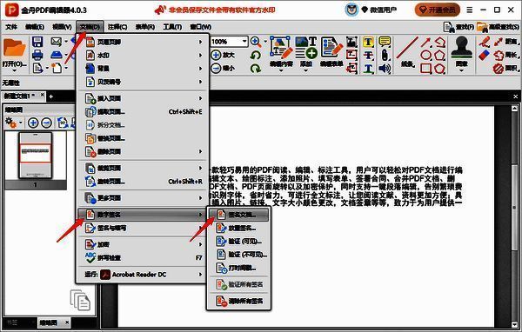Open the 注释(C) menu
The height and width of the screenshot is (332, 522).
(117, 27)
